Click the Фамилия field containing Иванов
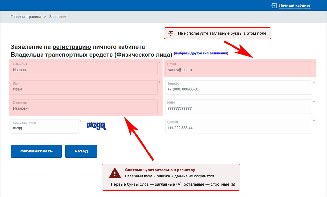327x197 pixels. click(84, 68)
